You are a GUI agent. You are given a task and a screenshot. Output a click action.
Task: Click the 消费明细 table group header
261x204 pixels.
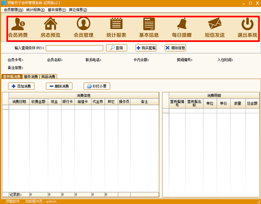click(214, 96)
